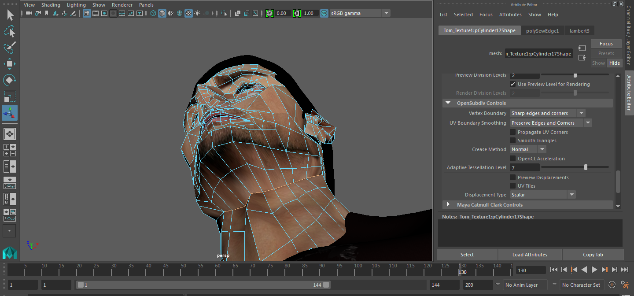
Task: Enable Smooth Triangles
Action: click(x=513, y=140)
